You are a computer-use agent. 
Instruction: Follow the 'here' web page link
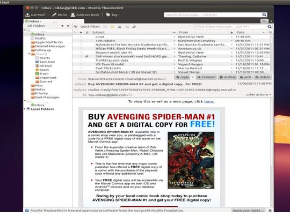[x=209, y=101]
